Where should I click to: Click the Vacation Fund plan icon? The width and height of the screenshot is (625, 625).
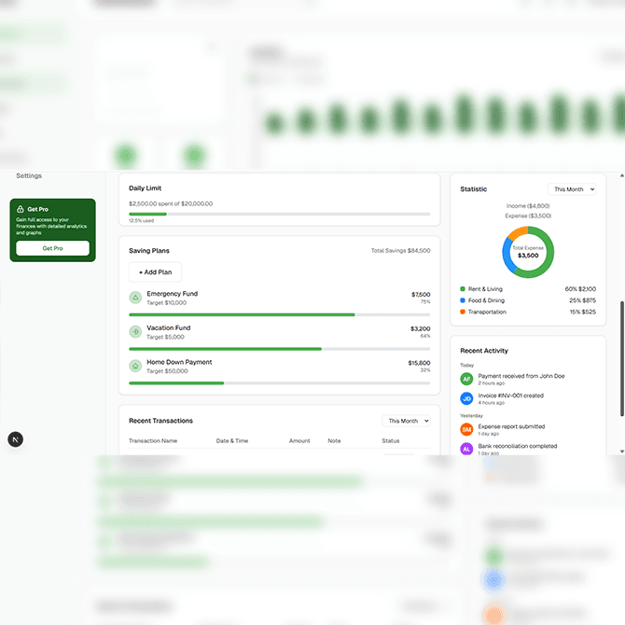click(135, 332)
